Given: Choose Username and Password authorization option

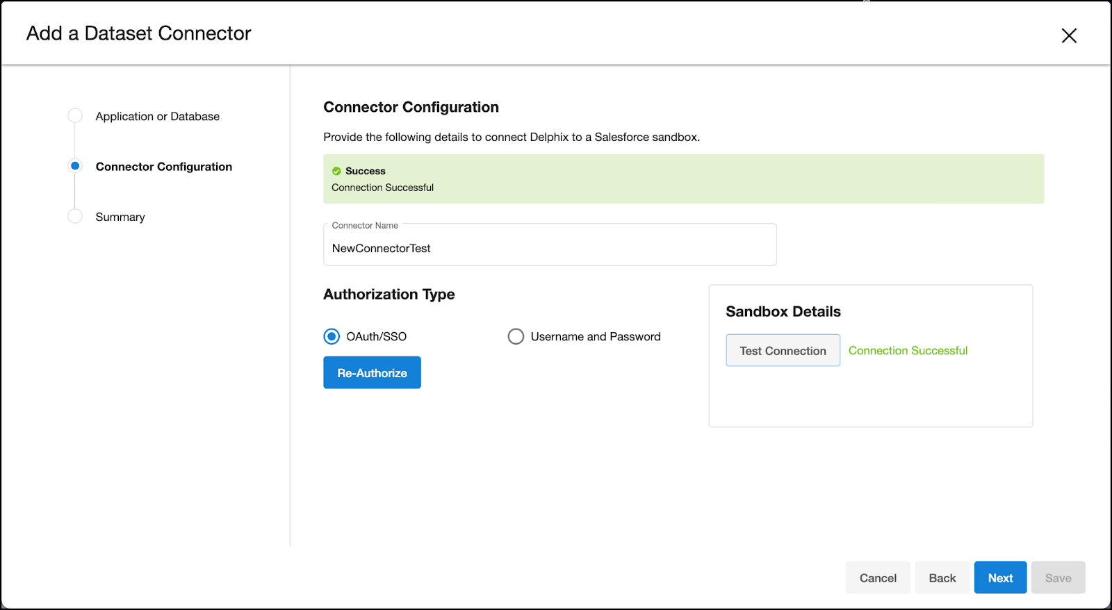Looking at the screenshot, I should pos(516,336).
